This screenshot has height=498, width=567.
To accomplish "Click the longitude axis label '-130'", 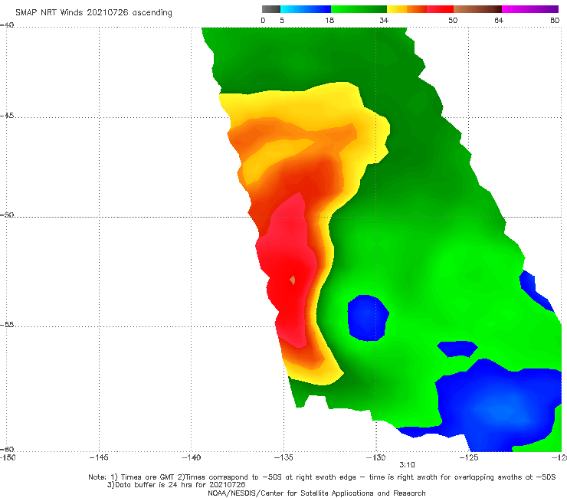I will pyautogui.click(x=376, y=458).
